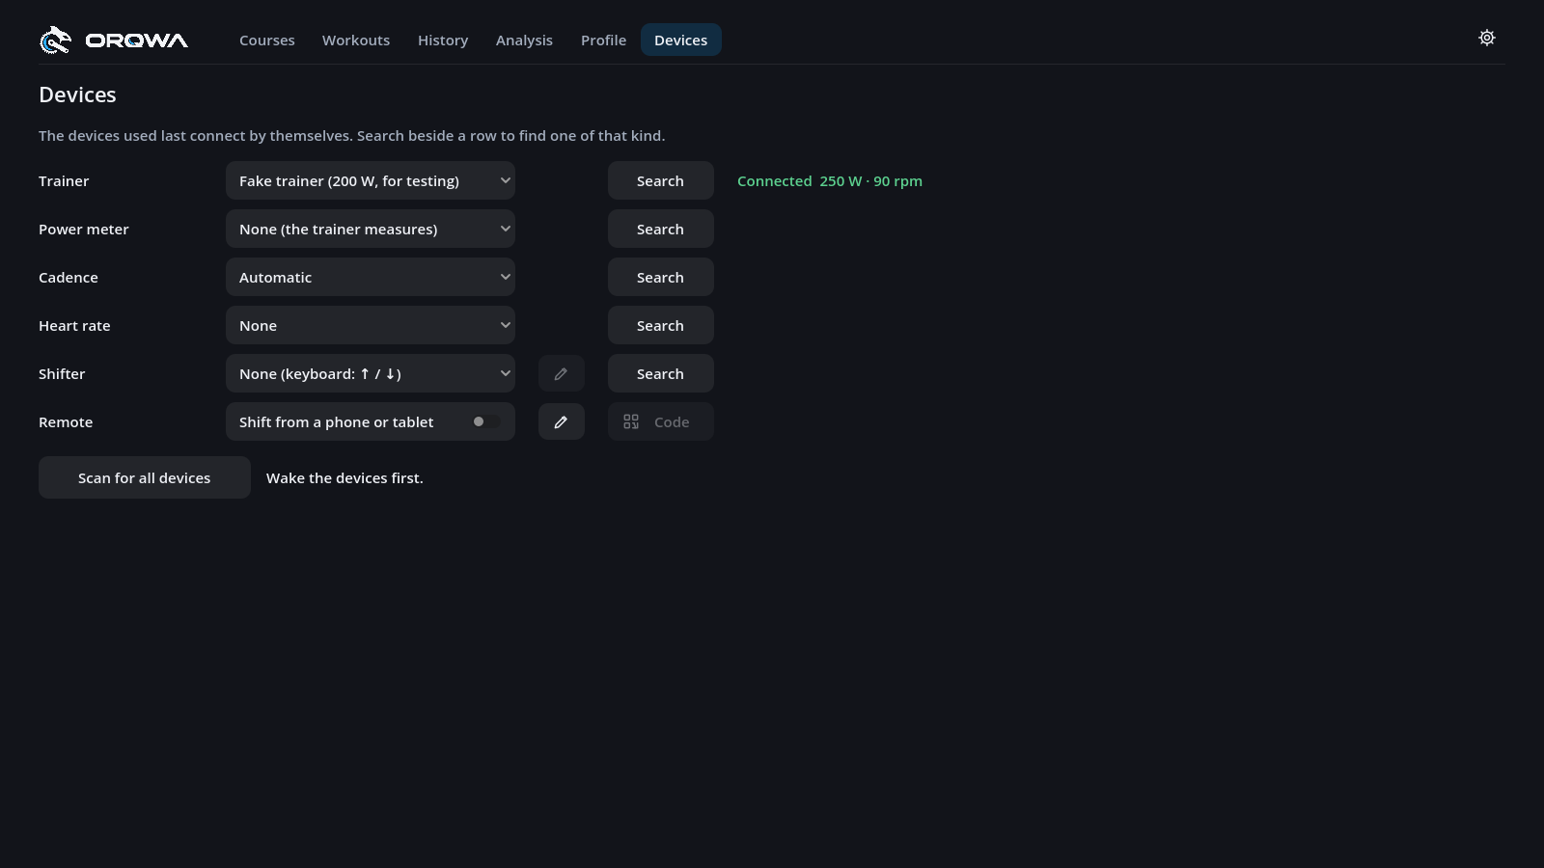
Task: Click the Devices page heading
Action: [77, 95]
